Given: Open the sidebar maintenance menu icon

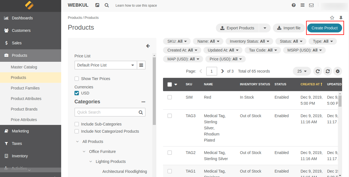Looking at the screenshot, I should [303, 5].
